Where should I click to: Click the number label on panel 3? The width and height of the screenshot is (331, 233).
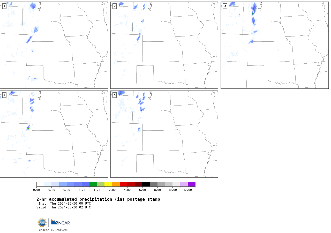(225, 6)
